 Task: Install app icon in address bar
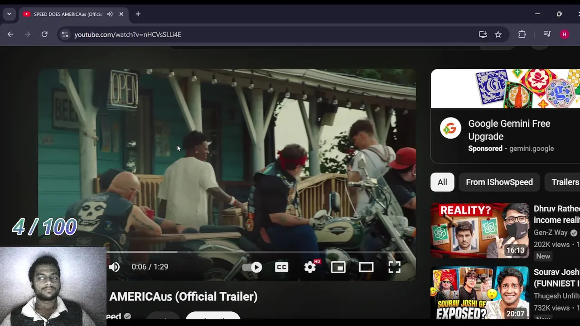[483, 34]
